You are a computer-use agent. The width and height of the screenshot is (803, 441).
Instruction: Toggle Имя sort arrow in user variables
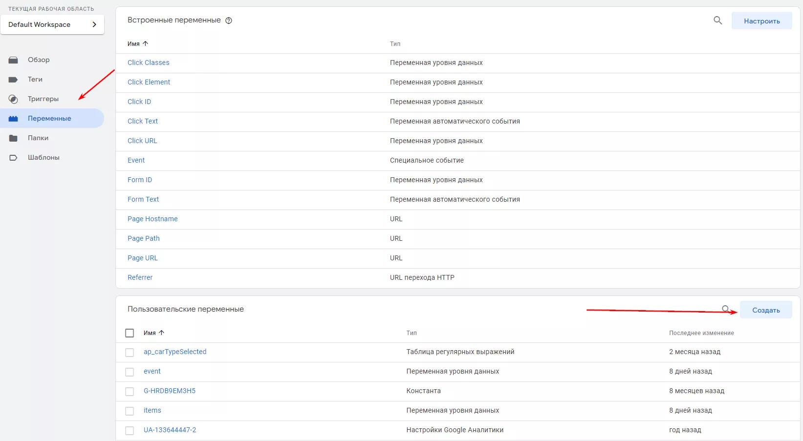point(161,333)
